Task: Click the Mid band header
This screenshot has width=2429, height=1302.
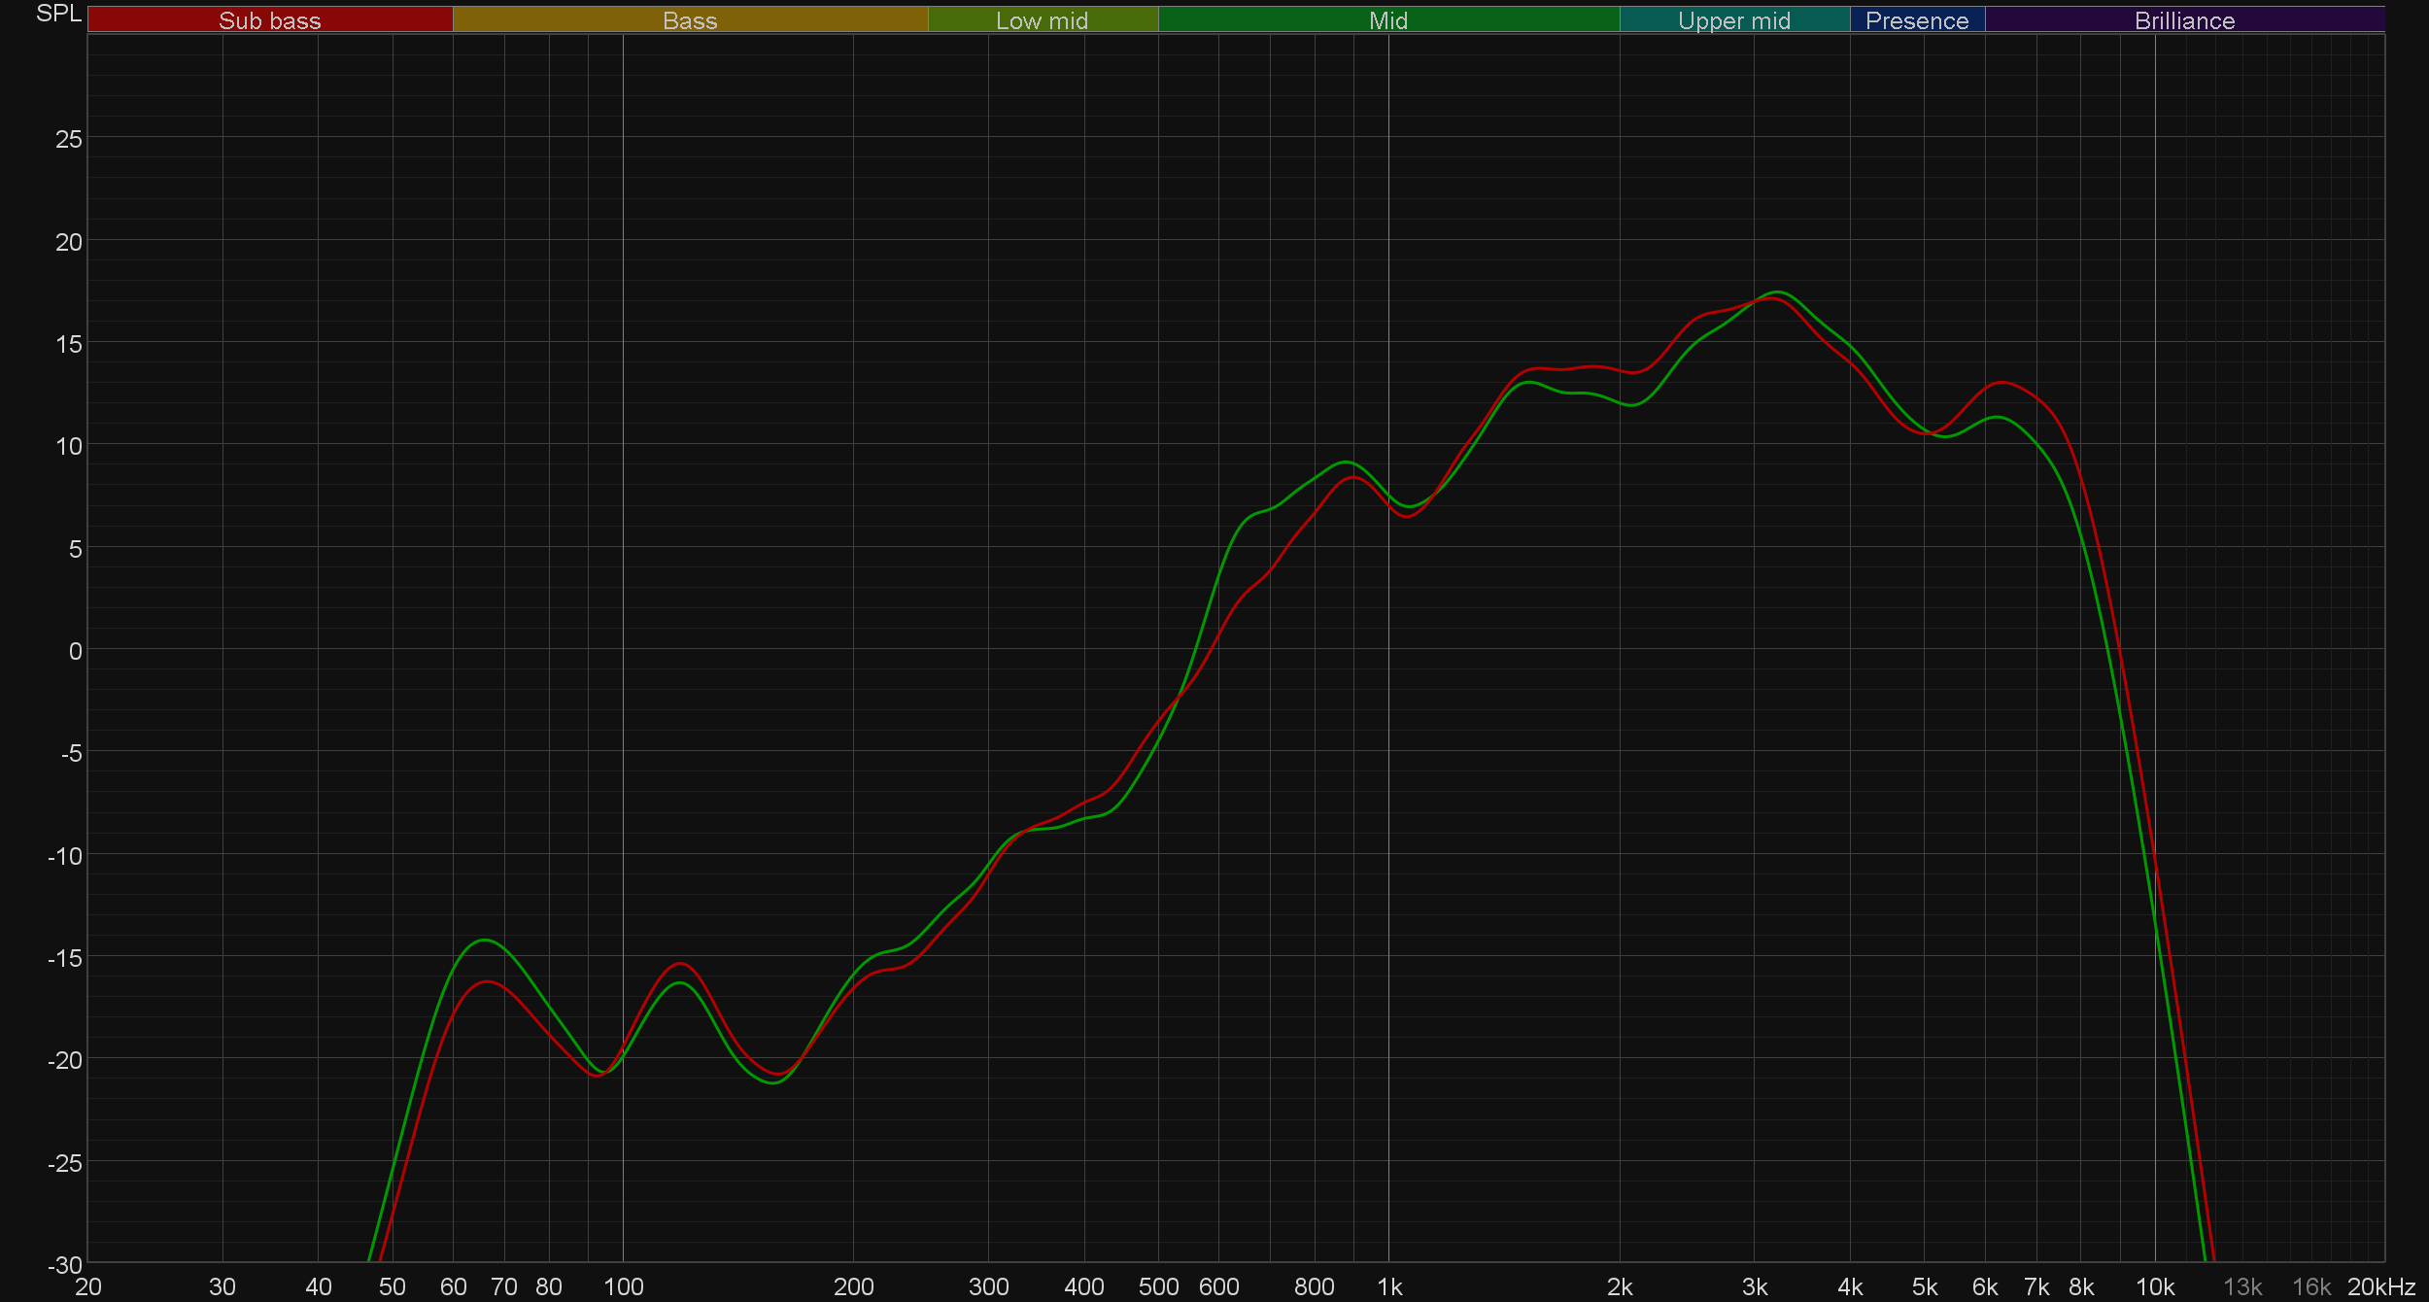Action: (1387, 20)
